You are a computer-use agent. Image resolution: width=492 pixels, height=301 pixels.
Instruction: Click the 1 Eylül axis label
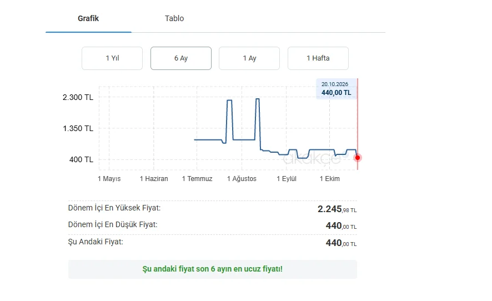[x=286, y=179]
